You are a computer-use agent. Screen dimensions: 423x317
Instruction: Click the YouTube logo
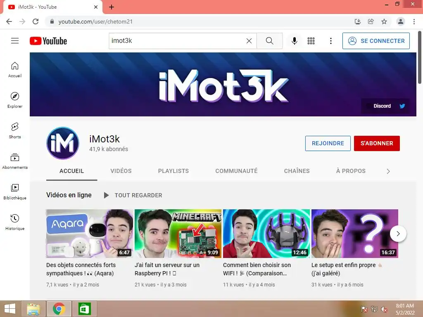tap(48, 41)
